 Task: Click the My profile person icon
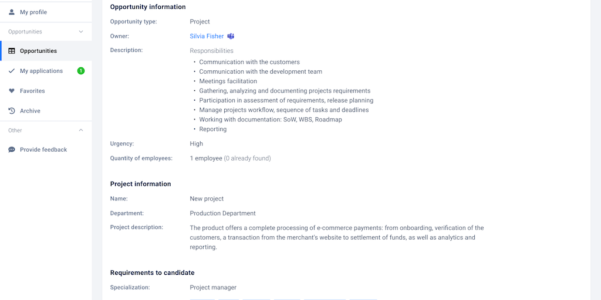(12, 12)
